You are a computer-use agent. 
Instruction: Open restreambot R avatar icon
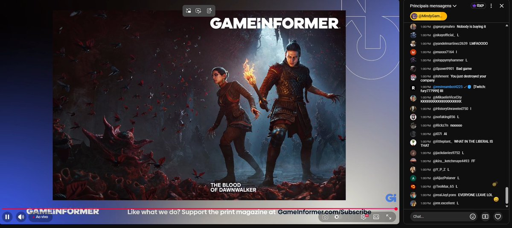pyautogui.click(x=413, y=87)
